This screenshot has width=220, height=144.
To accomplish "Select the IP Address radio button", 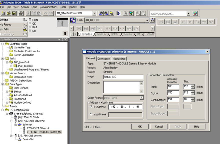I will point(91,107).
